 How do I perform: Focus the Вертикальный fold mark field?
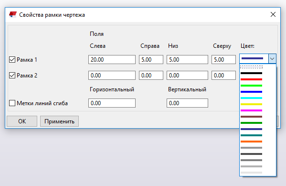click(x=187, y=103)
